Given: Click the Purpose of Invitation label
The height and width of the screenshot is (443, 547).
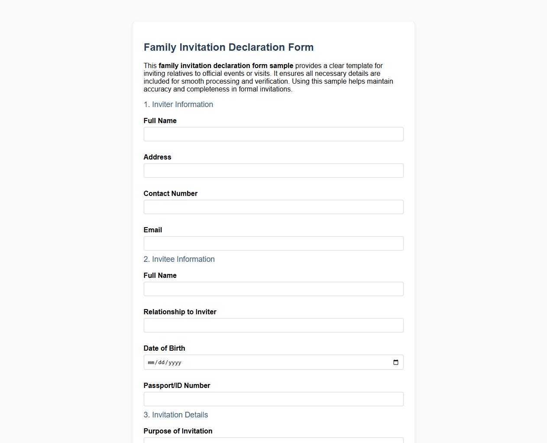Looking at the screenshot, I should click(x=178, y=431).
